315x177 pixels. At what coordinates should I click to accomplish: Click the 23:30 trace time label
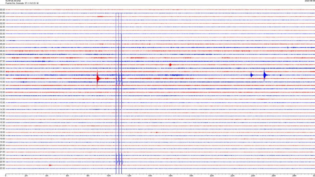pyautogui.click(x=2, y=168)
